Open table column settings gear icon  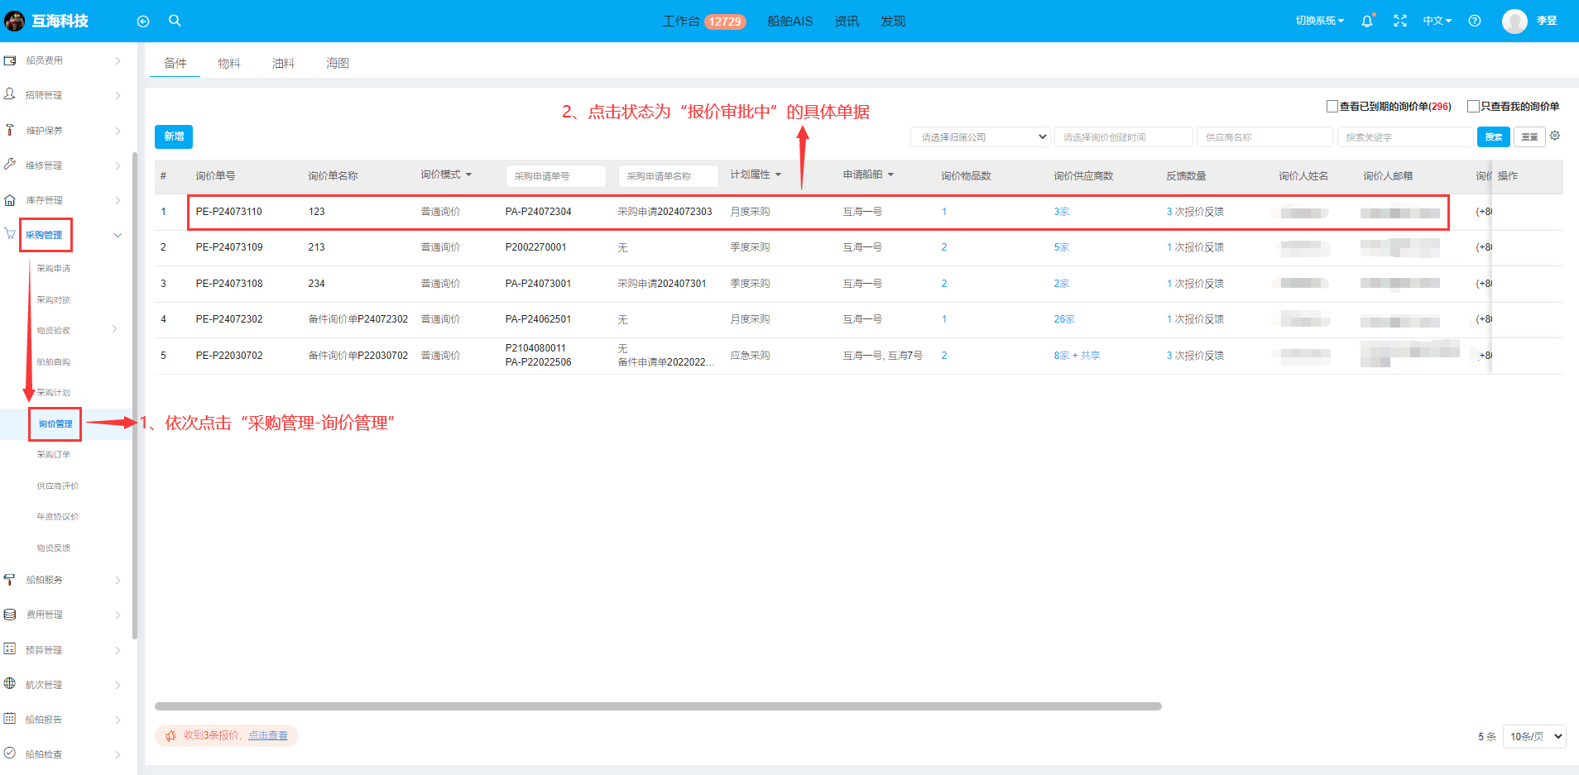1555,136
